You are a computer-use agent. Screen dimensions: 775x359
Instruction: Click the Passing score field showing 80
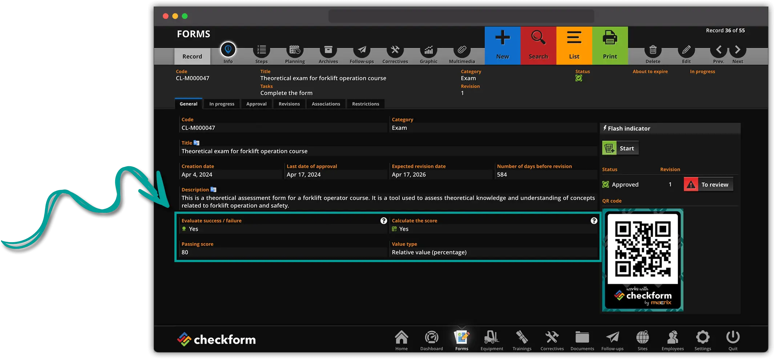(x=283, y=252)
